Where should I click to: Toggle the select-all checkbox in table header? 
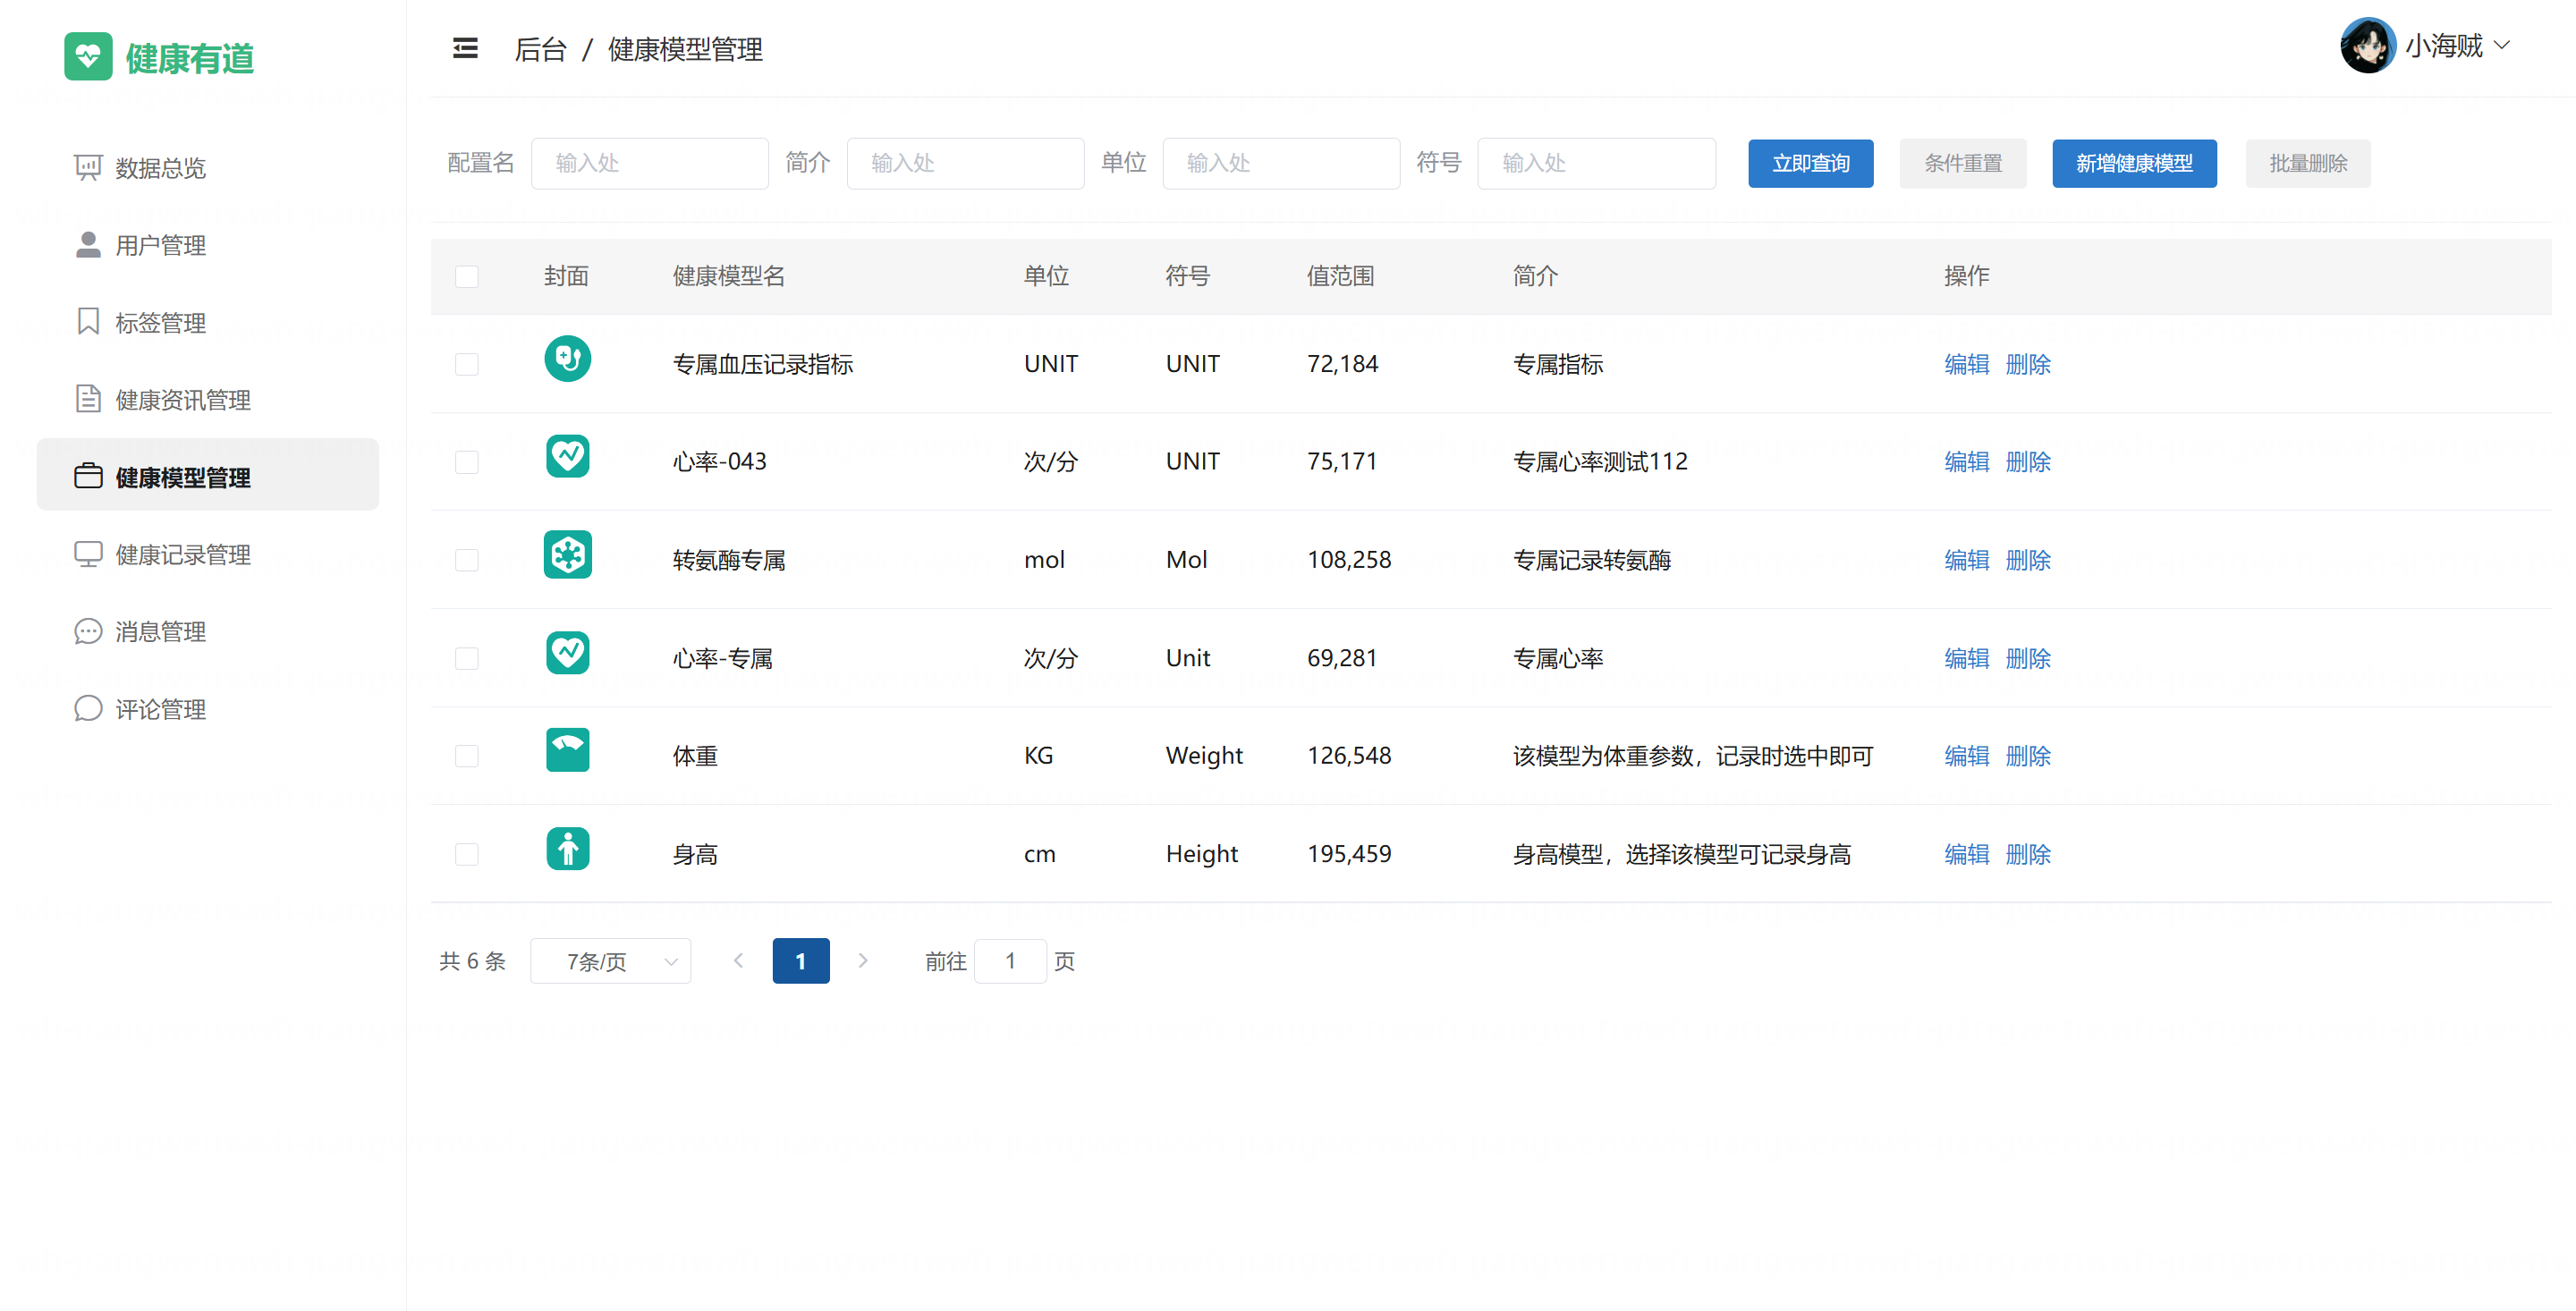(x=466, y=276)
